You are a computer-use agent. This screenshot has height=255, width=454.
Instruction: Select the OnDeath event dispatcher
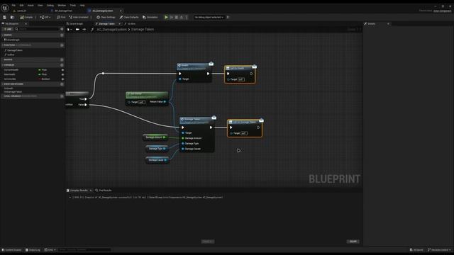pyautogui.click(x=9, y=89)
